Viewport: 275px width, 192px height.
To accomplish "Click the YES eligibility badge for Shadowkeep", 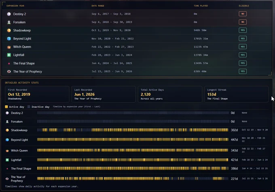I will (x=243, y=30).
